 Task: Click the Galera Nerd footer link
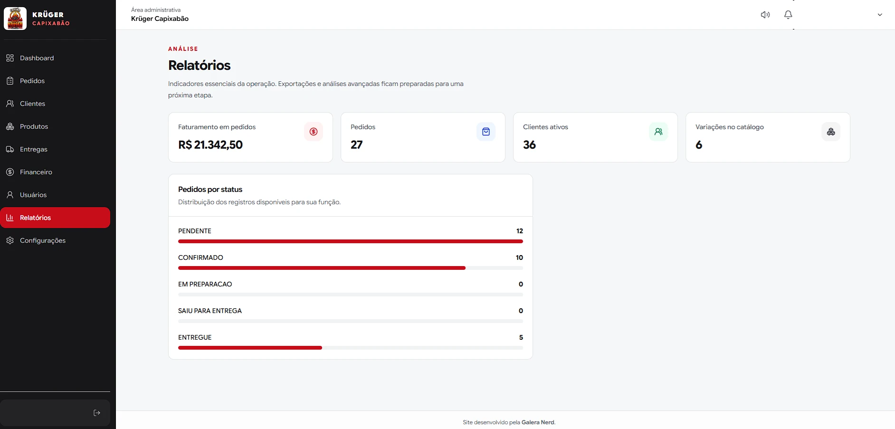coord(538,422)
